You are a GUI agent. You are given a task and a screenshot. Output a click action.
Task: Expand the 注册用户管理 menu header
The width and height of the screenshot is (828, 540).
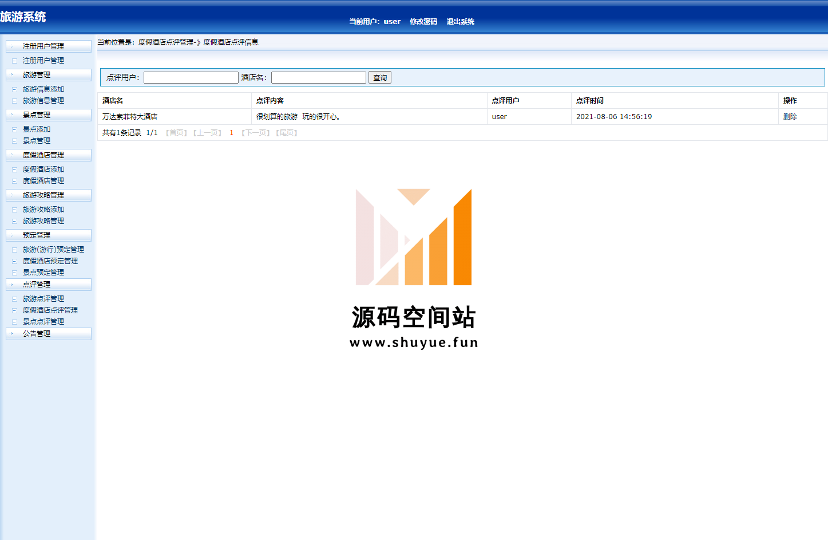coord(49,46)
